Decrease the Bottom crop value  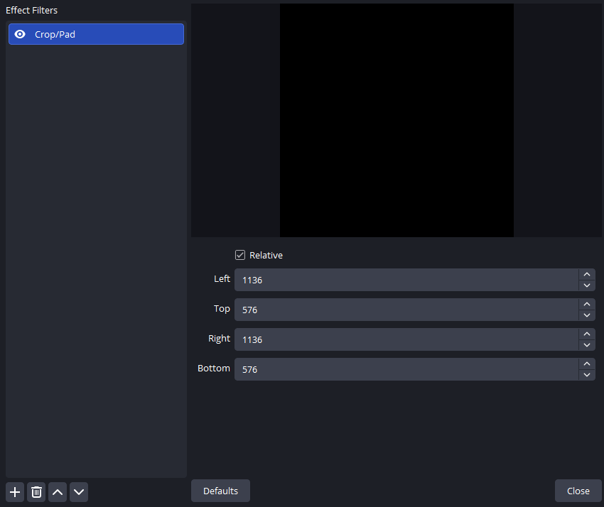coord(587,375)
